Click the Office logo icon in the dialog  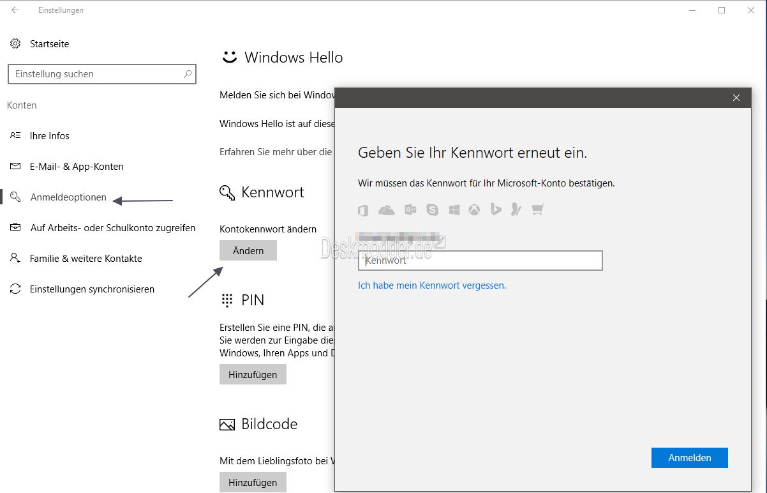tap(364, 209)
